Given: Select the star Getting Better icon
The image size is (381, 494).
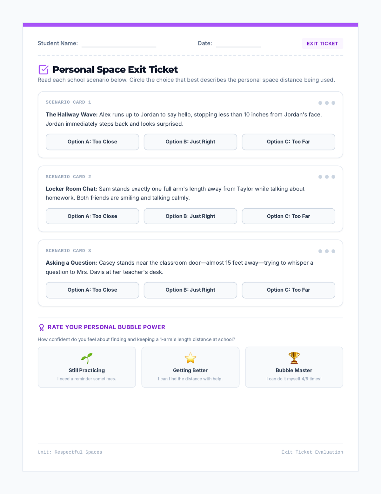Looking at the screenshot, I should (190, 358).
